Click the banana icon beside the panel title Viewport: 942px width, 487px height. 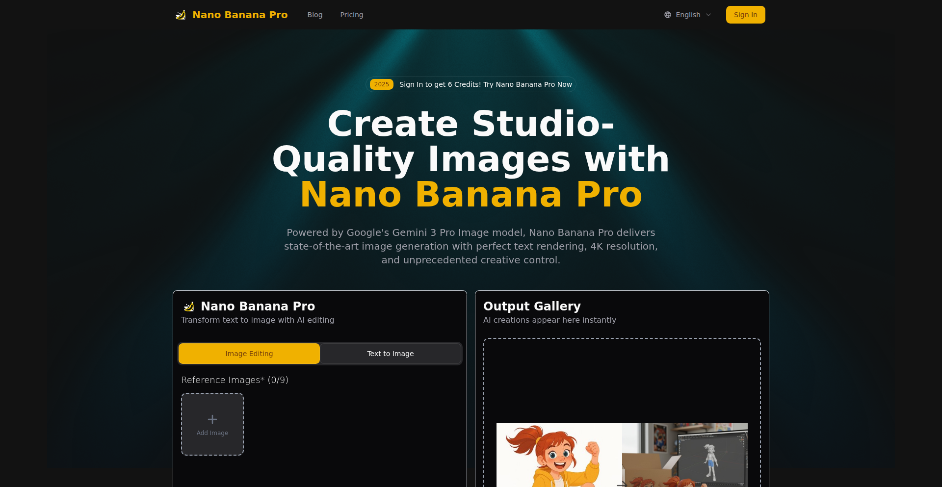(189, 307)
